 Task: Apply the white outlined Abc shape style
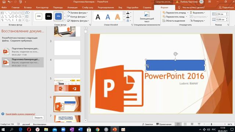pyautogui.click(x=39, y=16)
